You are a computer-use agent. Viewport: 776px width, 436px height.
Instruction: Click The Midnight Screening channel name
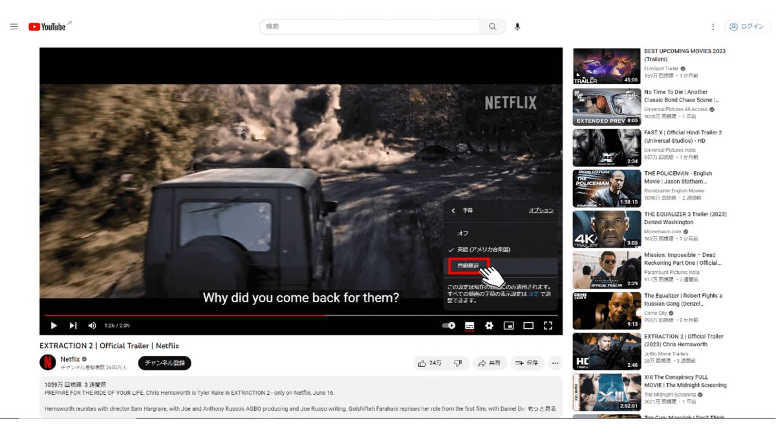click(x=670, y=394)
